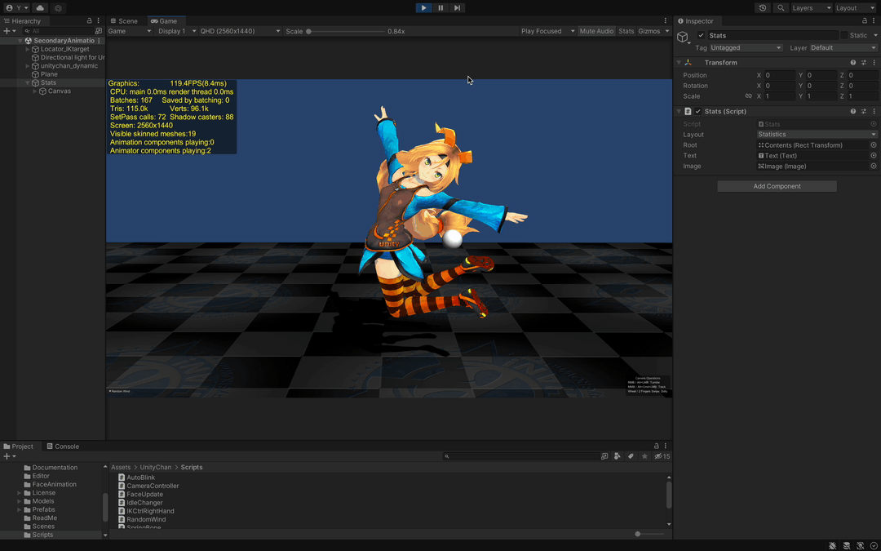Open the Statistics layout dropdown
Screen dimensions: 881x551
point(817,135)
